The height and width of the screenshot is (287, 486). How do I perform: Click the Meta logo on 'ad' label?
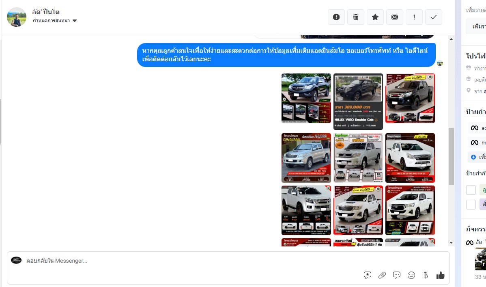pyautogui.click(x=475, y=128)
